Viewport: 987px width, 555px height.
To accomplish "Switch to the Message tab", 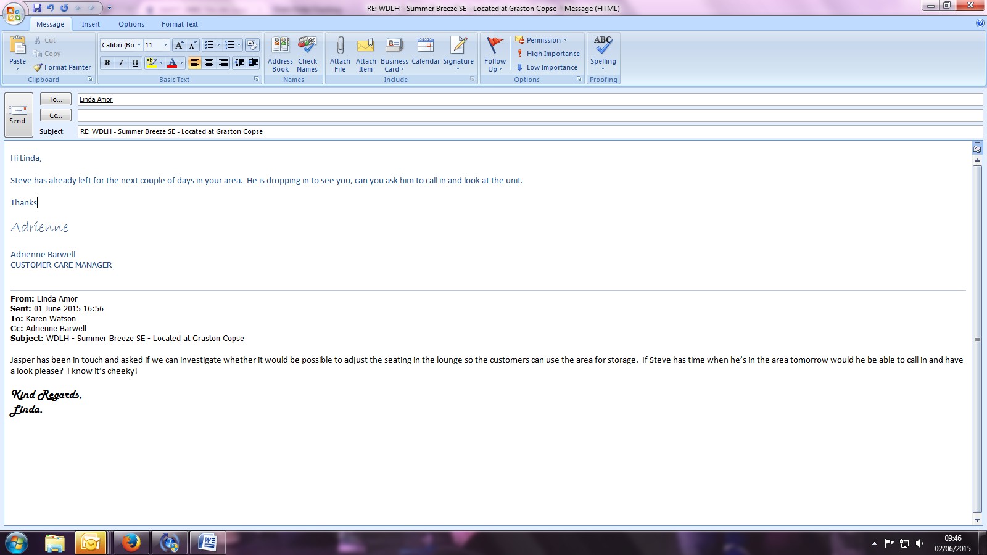I will (51, 24).
